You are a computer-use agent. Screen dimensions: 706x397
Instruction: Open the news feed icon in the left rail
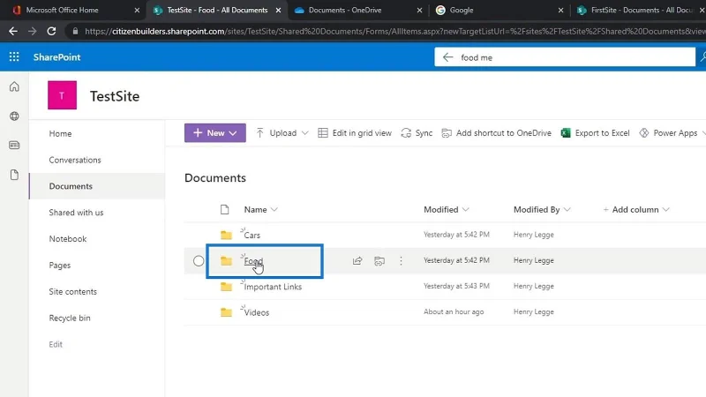14,146
